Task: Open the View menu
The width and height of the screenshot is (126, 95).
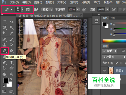Action: click(108, 2)
